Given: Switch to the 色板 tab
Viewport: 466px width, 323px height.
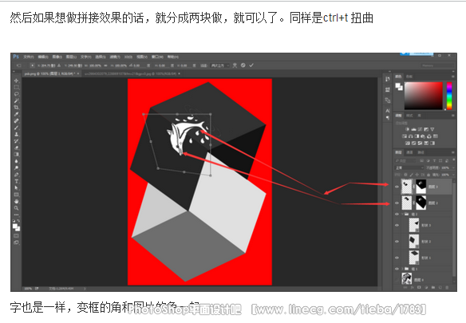Looking at the screenshot, I should point(409,77).
